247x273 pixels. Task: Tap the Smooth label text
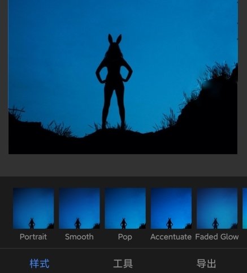point(79,237)
